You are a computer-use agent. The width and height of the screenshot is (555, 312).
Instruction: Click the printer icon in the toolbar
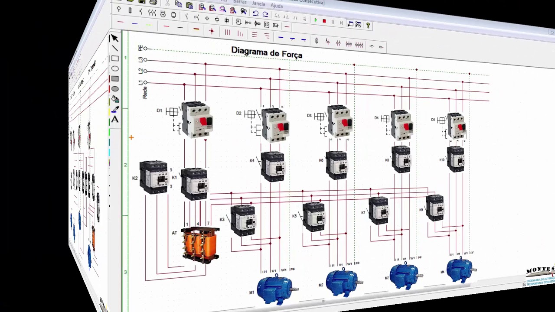point(153,3)
